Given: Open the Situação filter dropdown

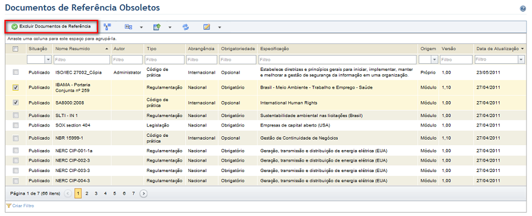Looking at the screenshot, I should point(48,60).
